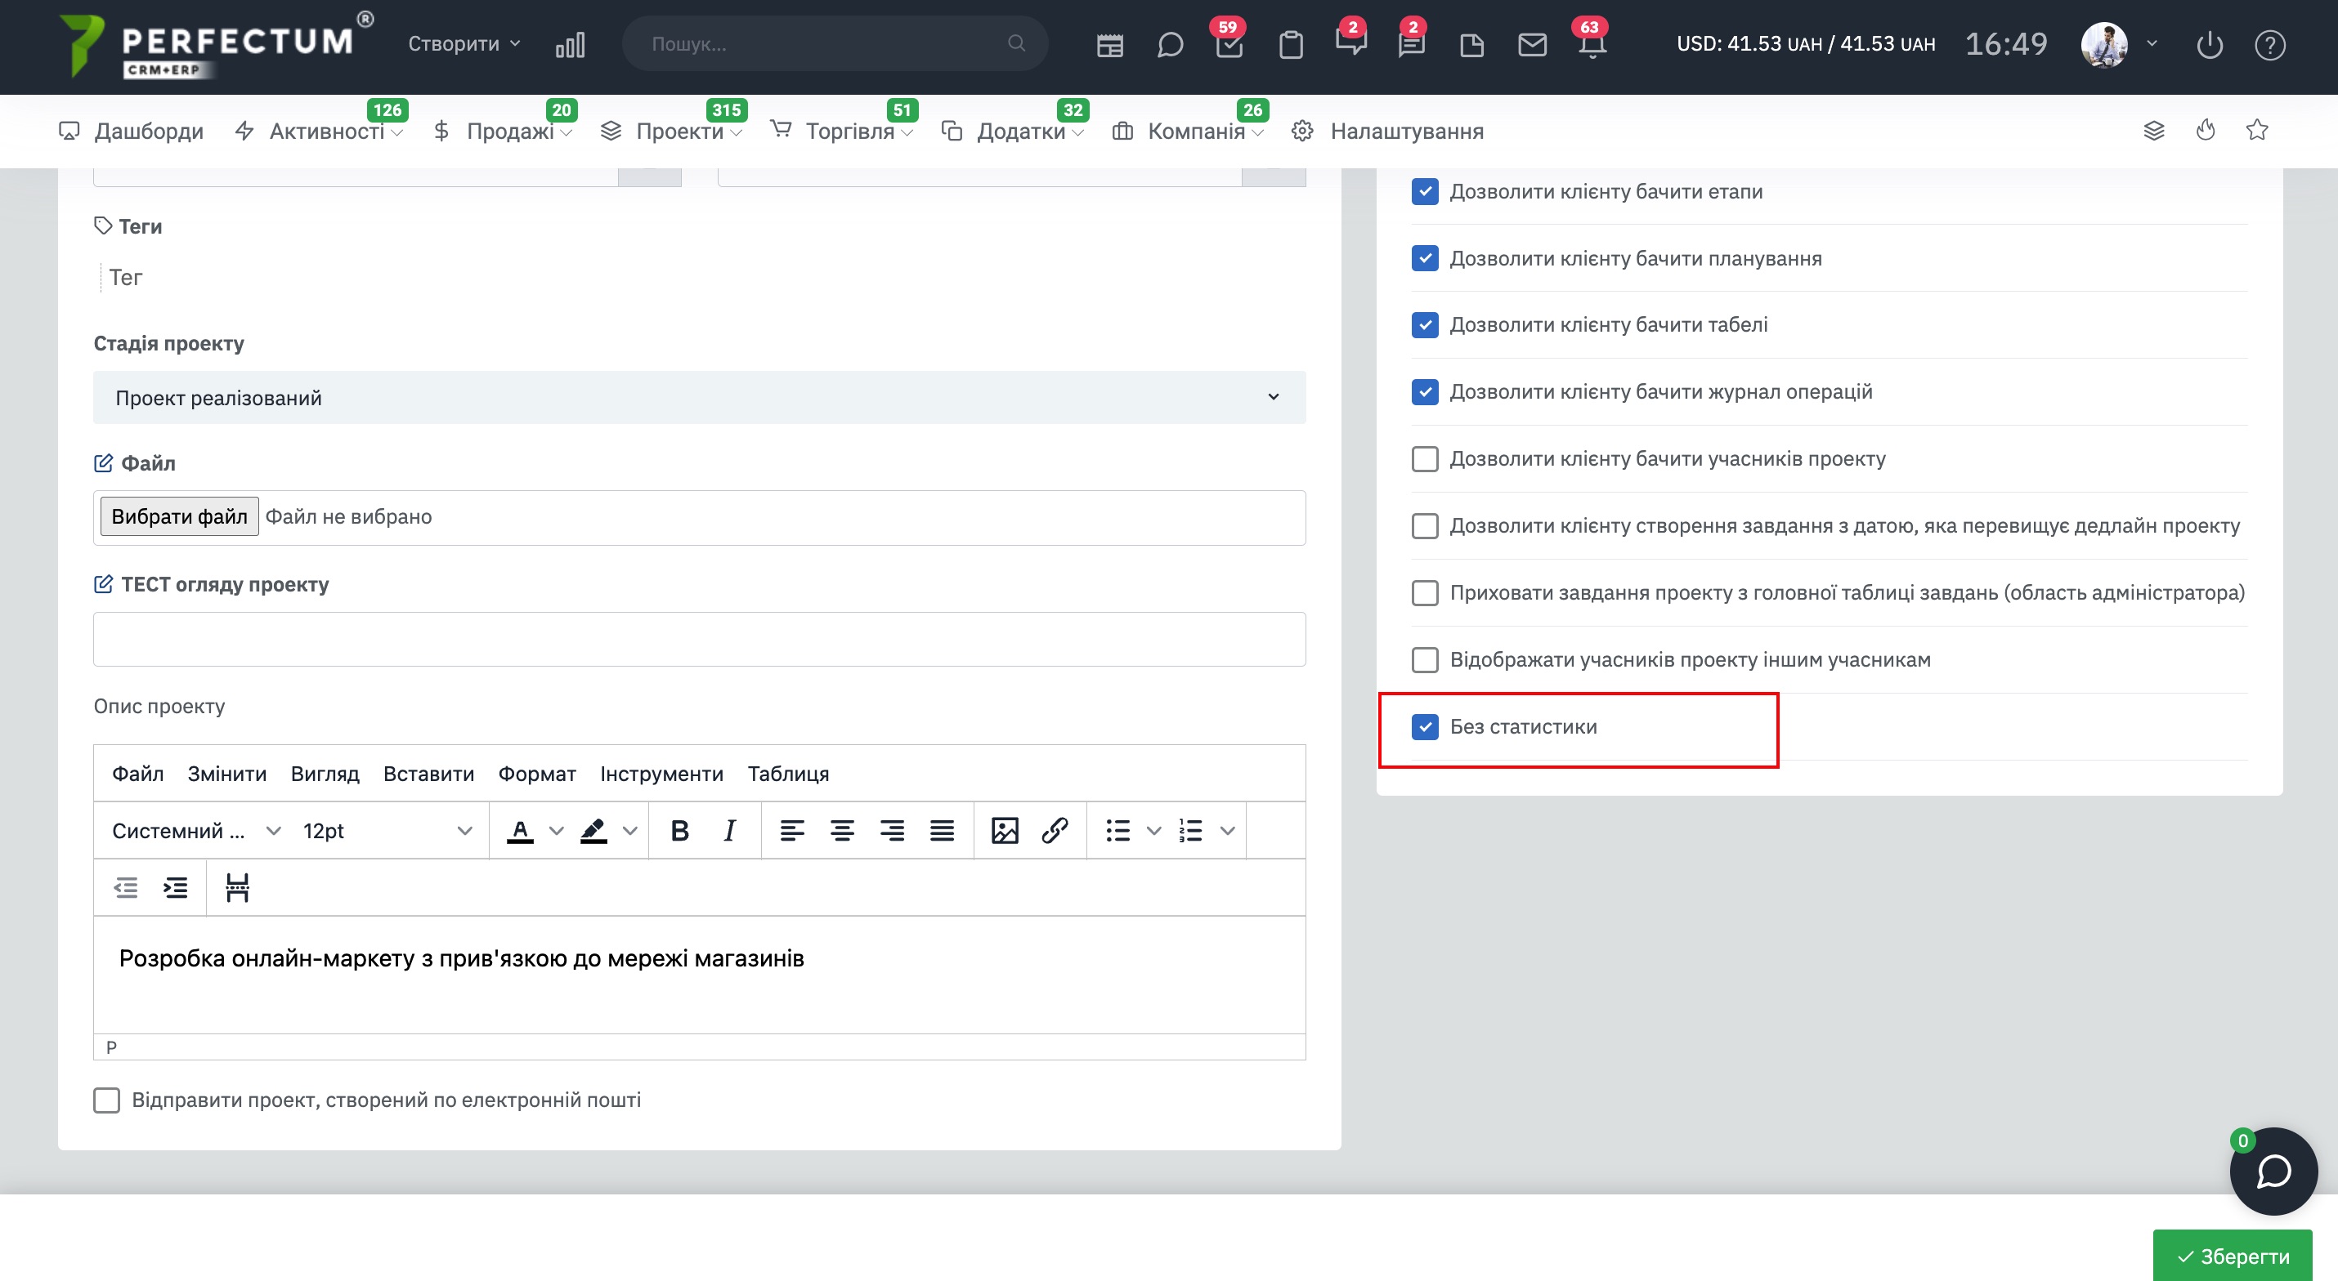Screen dimensions: 2338x1281
Task: Open the document file icon in header
Action: click(x=1471, y=44)
